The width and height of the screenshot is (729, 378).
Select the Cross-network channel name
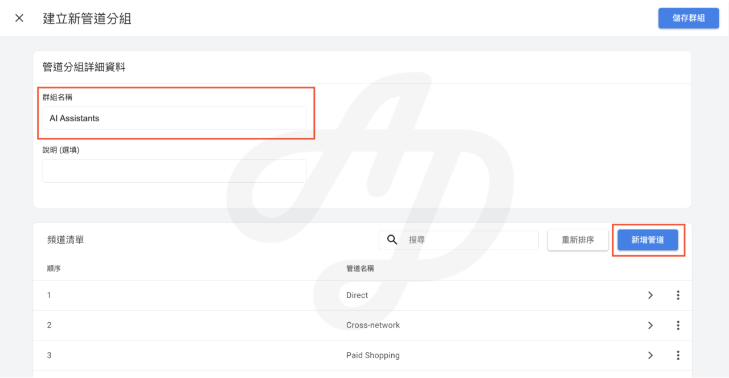373,325
